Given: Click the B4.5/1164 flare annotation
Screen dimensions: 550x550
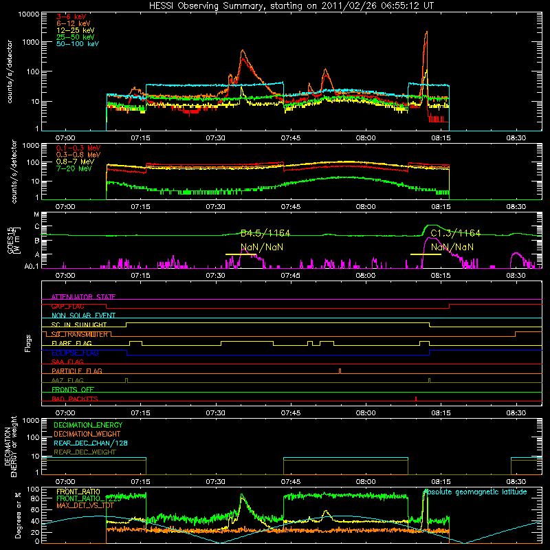Looking at the screenshot, I should click(265, 233).
